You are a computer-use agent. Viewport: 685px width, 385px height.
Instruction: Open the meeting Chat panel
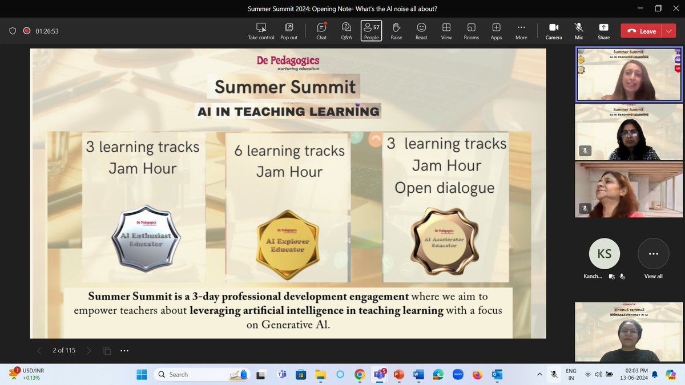pyautogui.click(x=321, y=30)
